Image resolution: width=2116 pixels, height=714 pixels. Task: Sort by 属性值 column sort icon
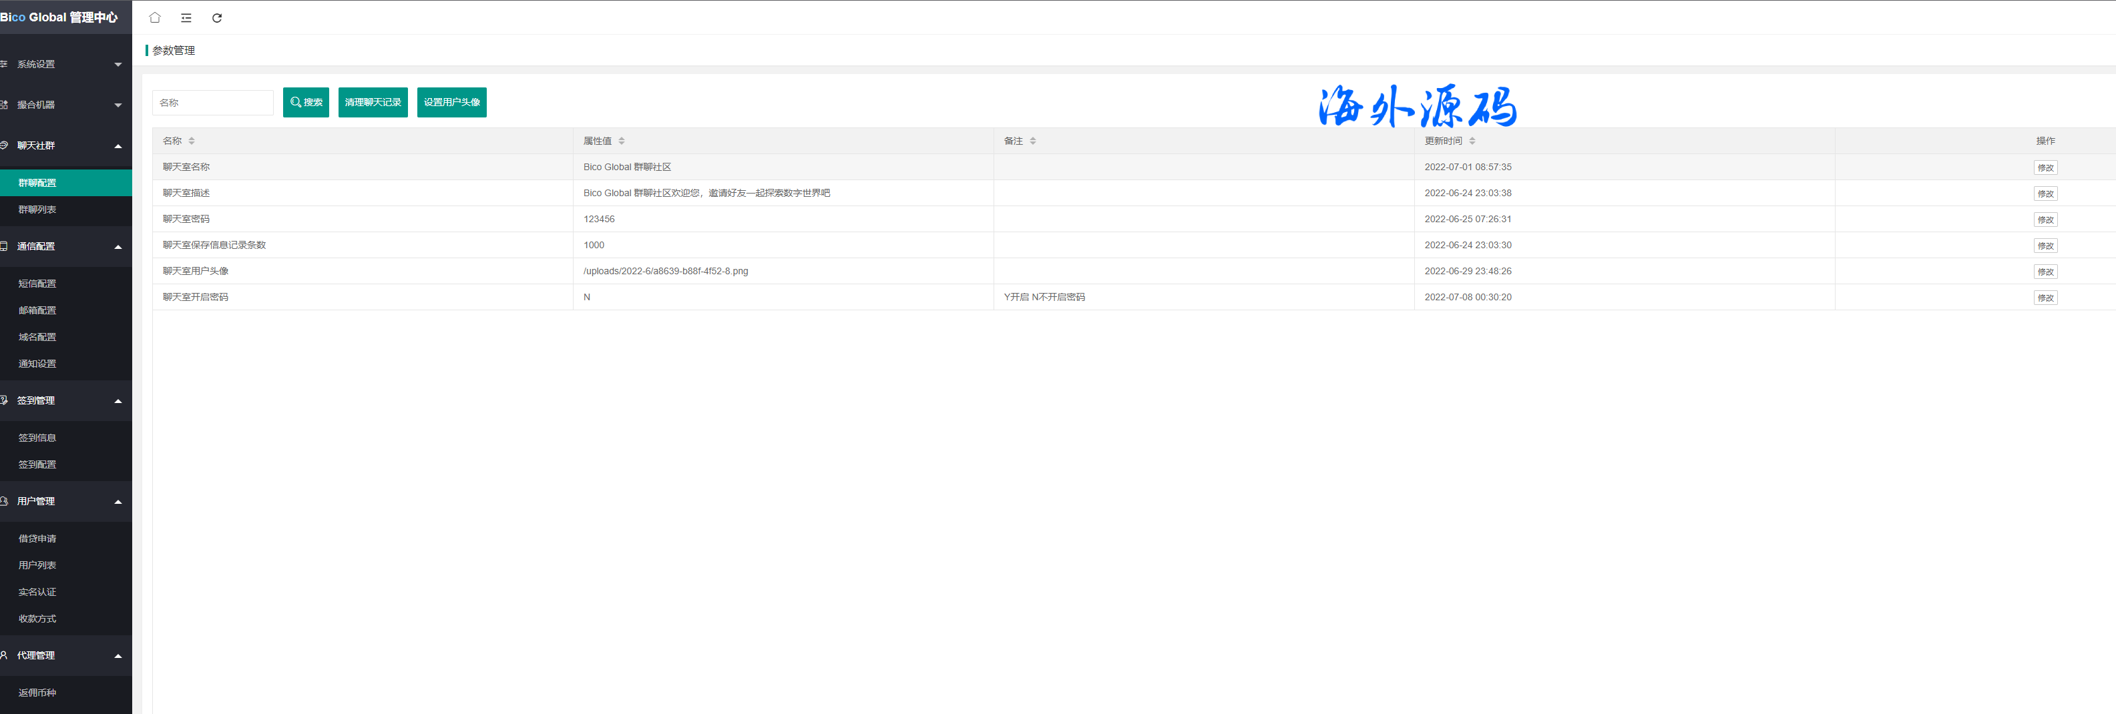622,141
